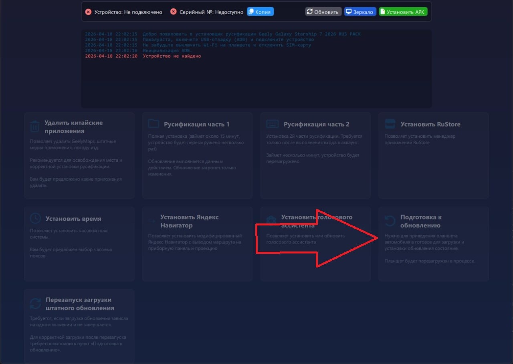Select the Установить время heading

(x=73, y=219)
